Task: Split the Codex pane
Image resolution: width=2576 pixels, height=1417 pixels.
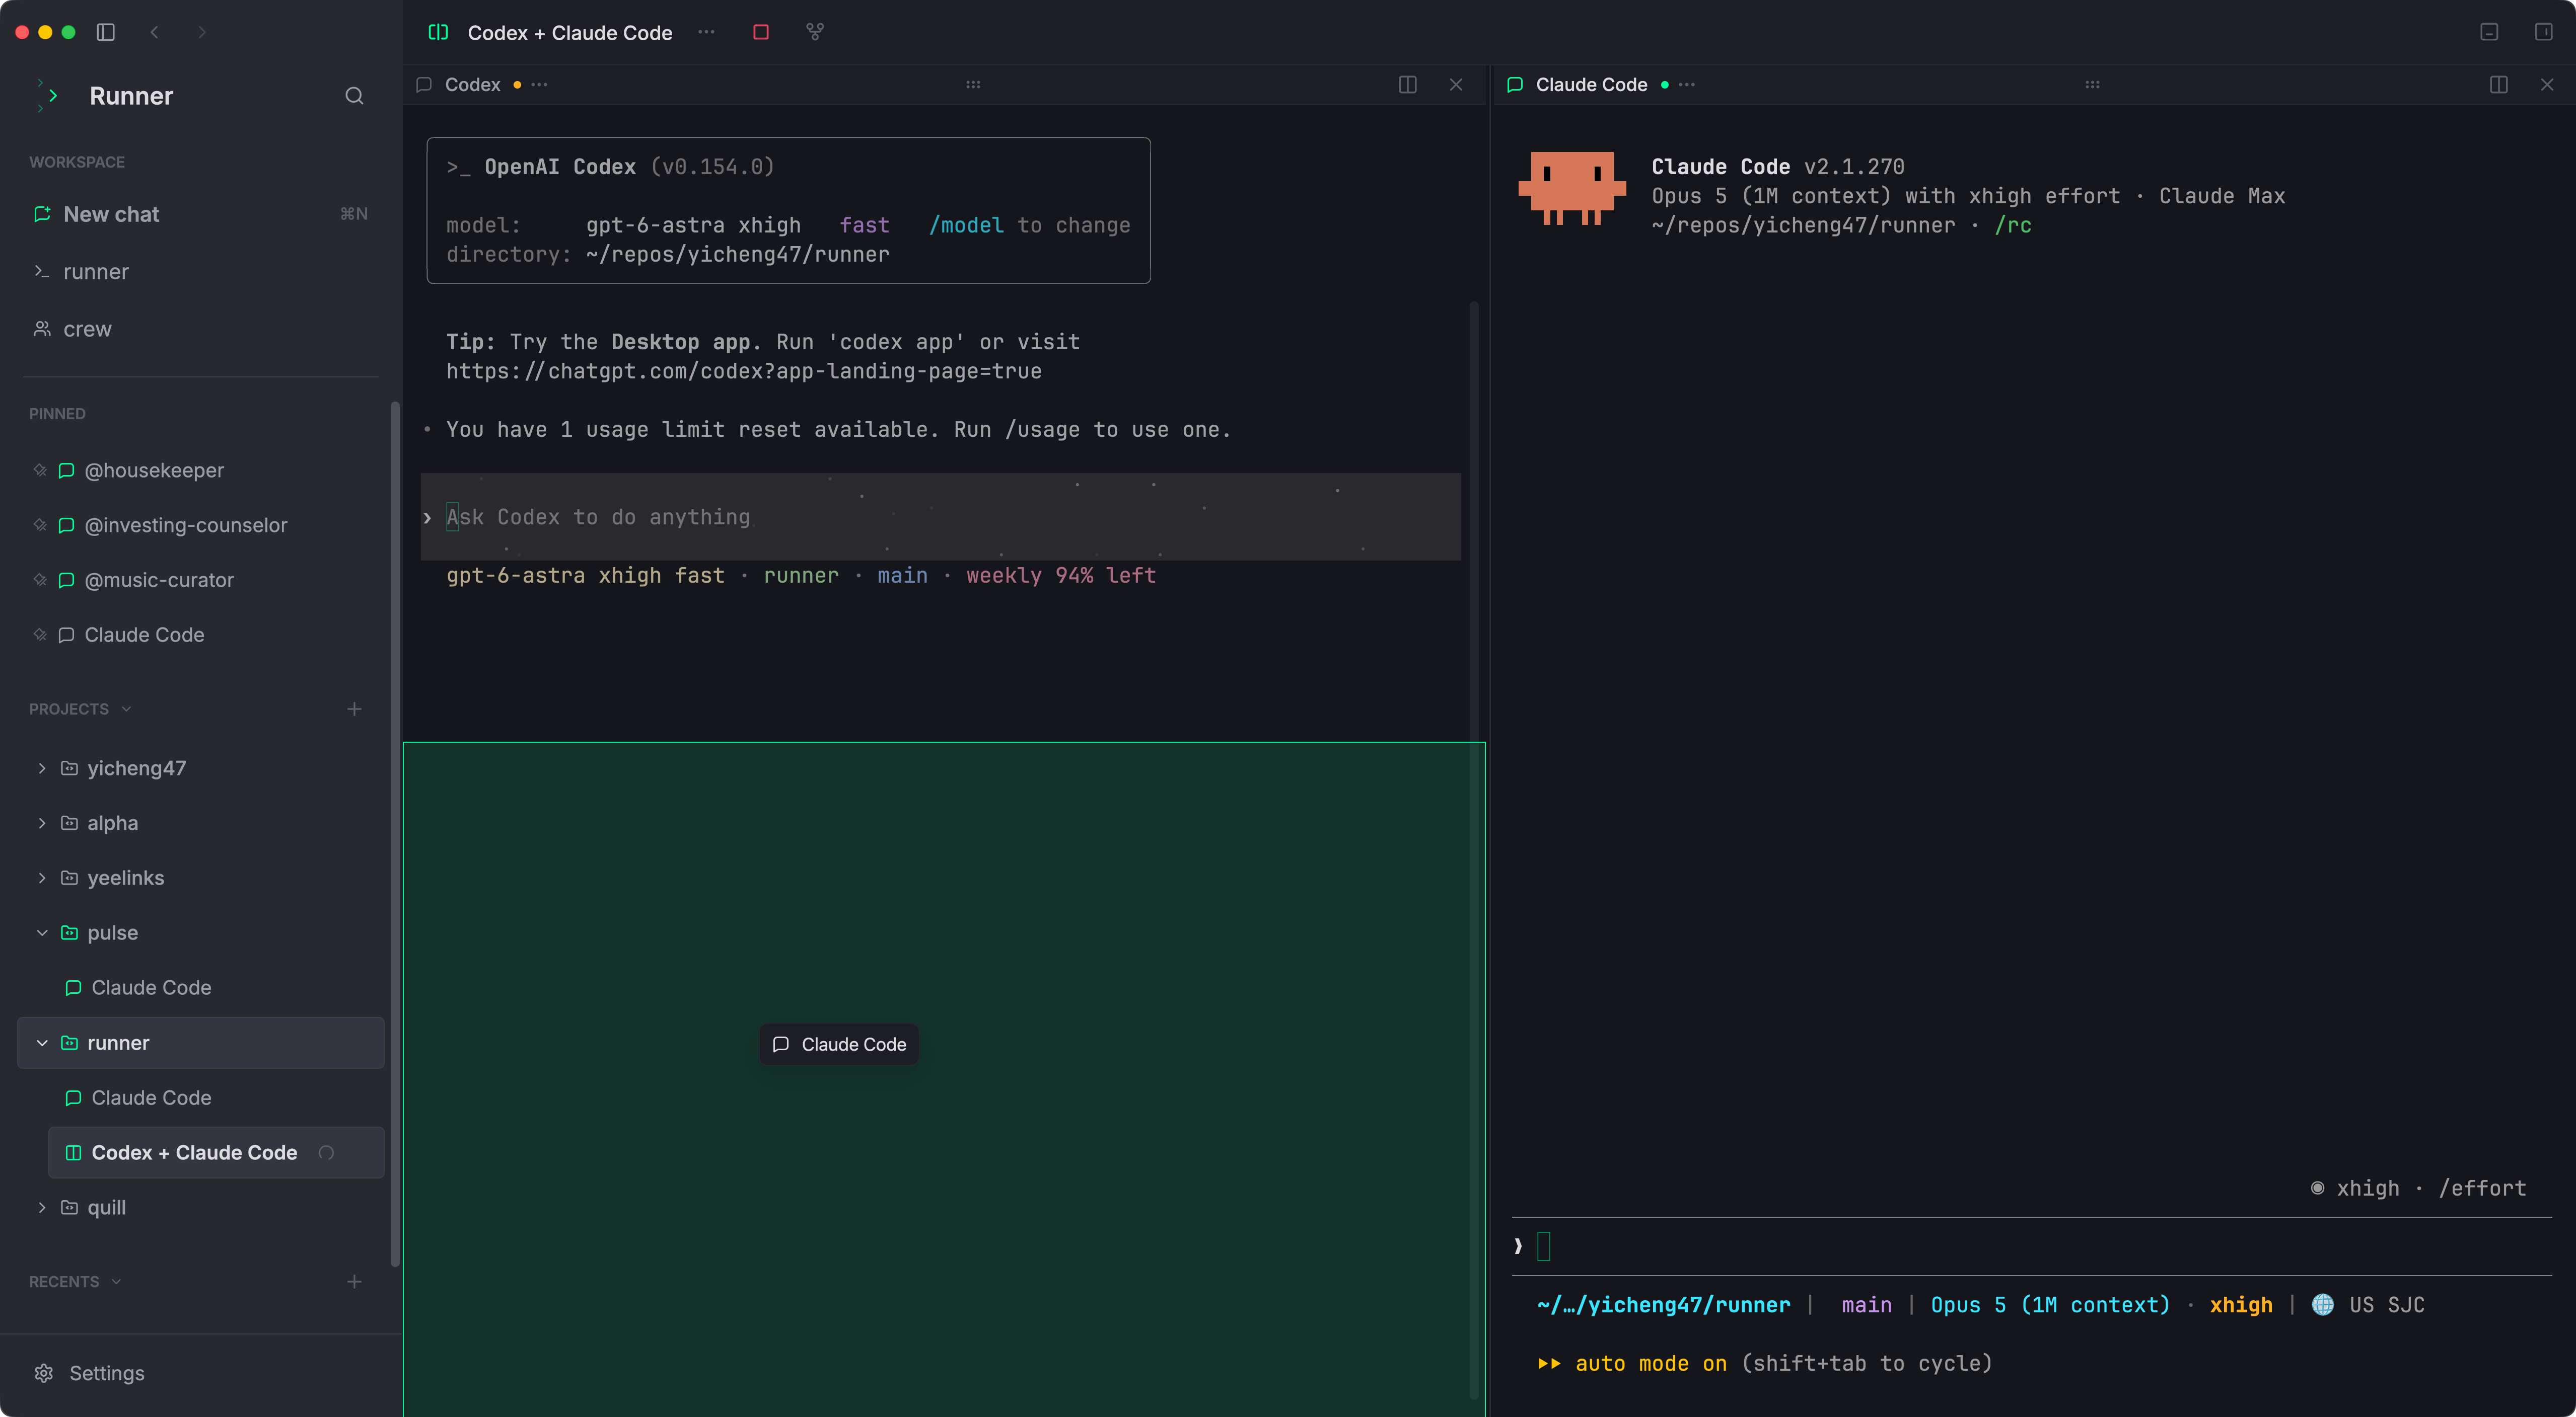Action: 1408,85
